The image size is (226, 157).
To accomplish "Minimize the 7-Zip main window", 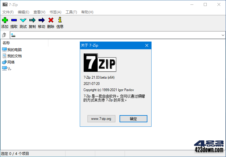I will tap(192, 5).
